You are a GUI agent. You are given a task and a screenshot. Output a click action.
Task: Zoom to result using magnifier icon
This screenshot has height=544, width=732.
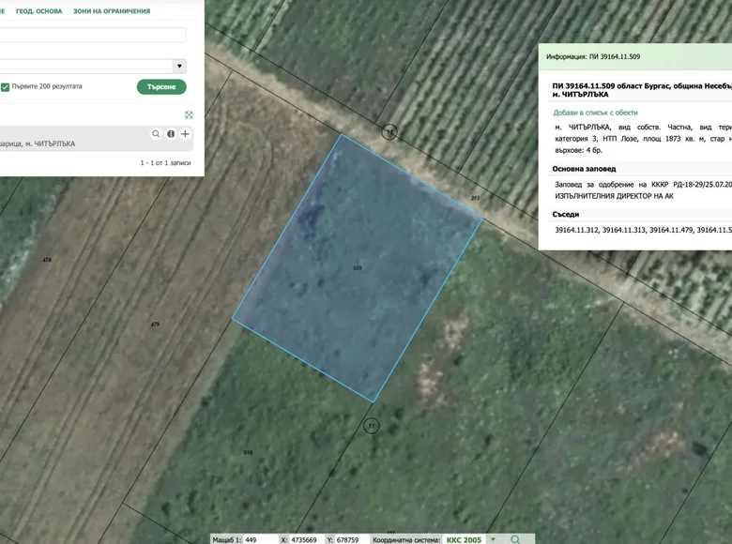tap(156, 134)
